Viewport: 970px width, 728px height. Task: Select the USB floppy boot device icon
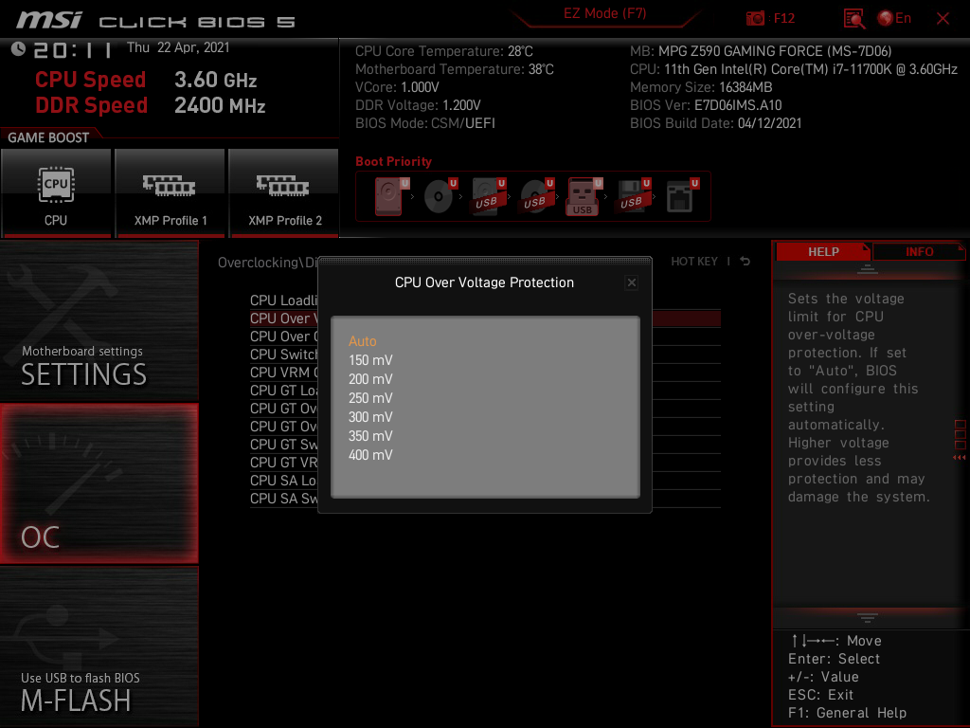point(633,196)
